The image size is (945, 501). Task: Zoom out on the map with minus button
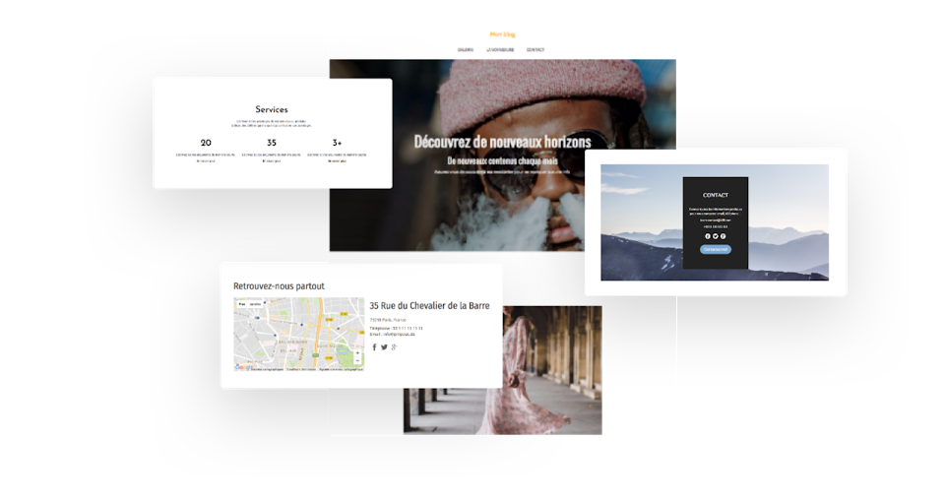[358, 360]
